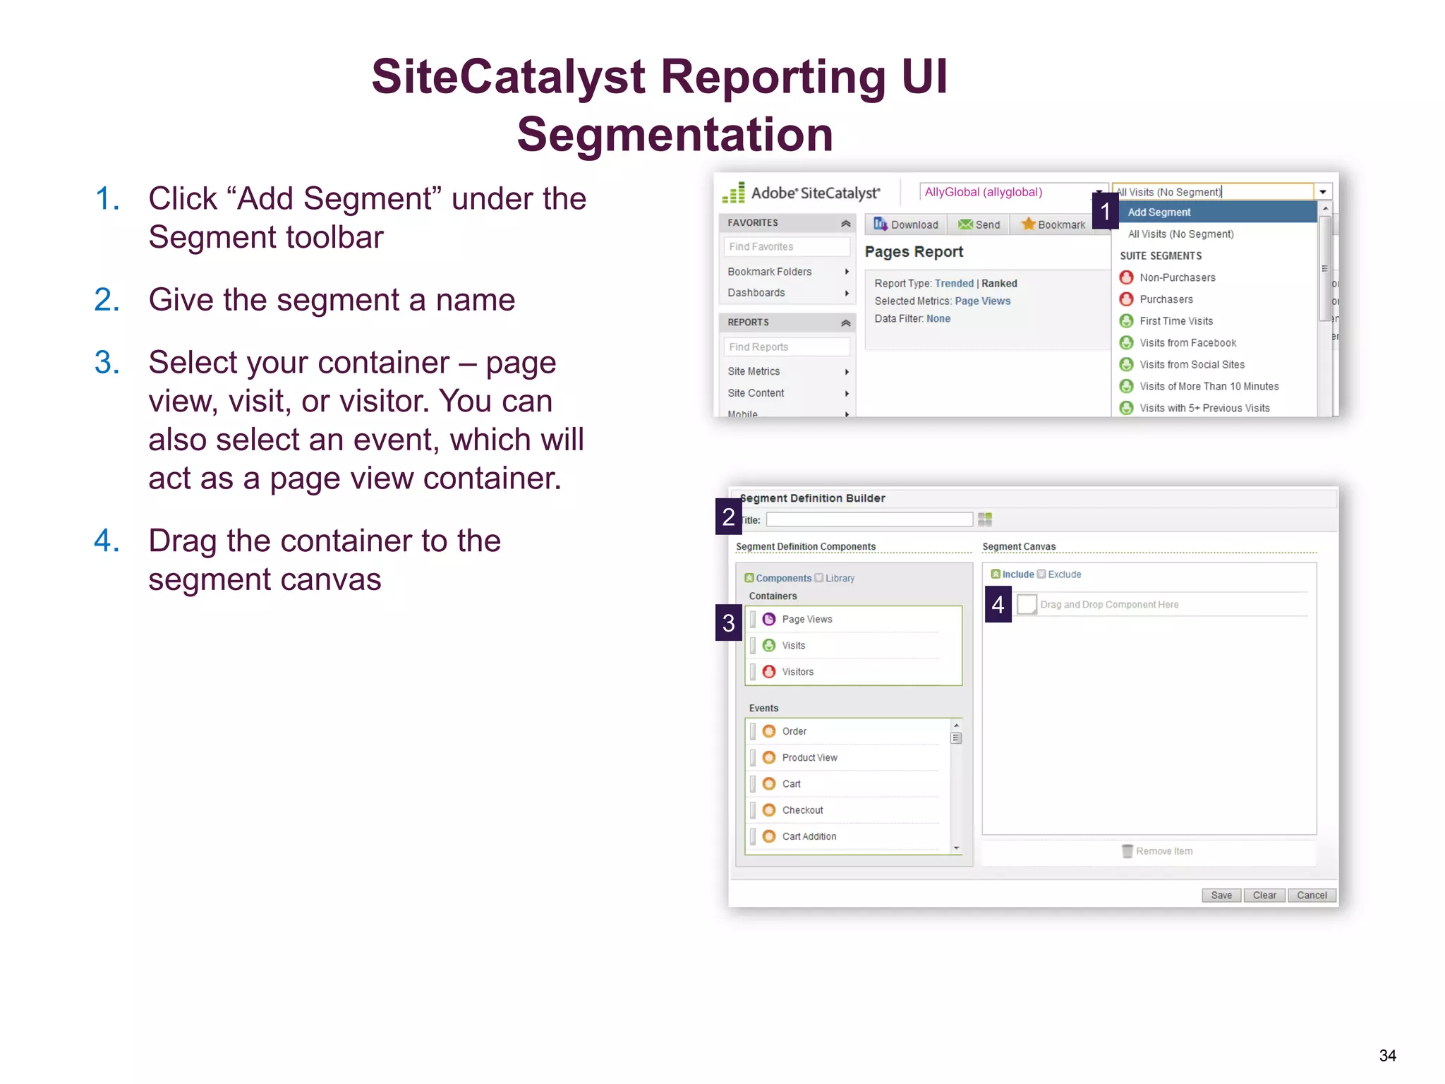
Task: Select the Visits from Social Sites icon
Action: tap(1126, 365)
